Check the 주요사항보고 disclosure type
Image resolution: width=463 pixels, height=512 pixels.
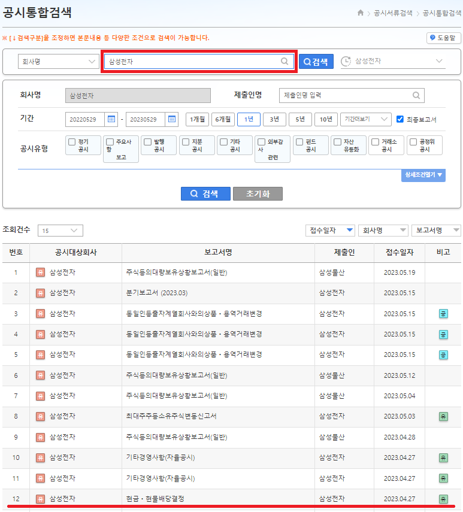(x=110, y=142)
